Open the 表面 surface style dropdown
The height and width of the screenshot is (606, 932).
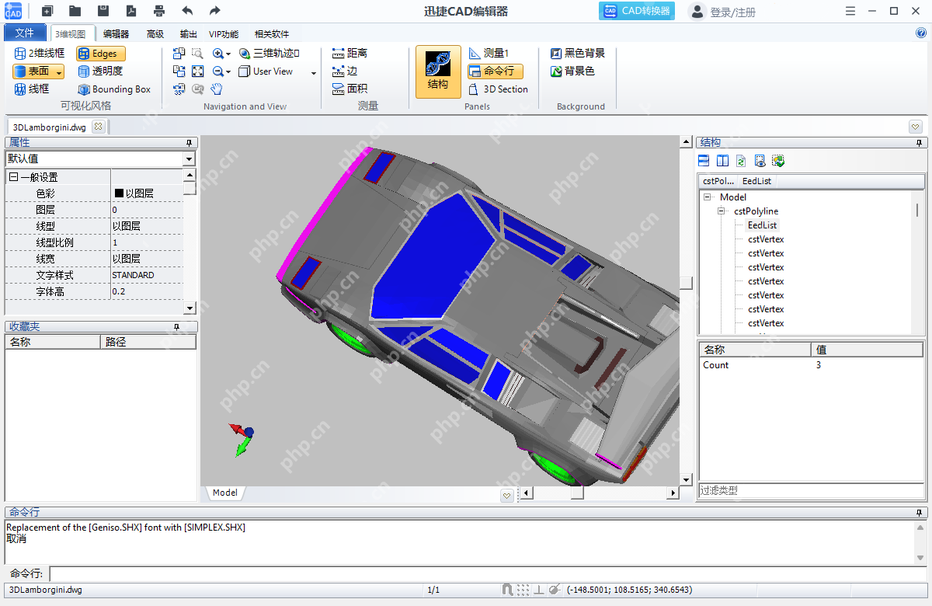(60, 71)
